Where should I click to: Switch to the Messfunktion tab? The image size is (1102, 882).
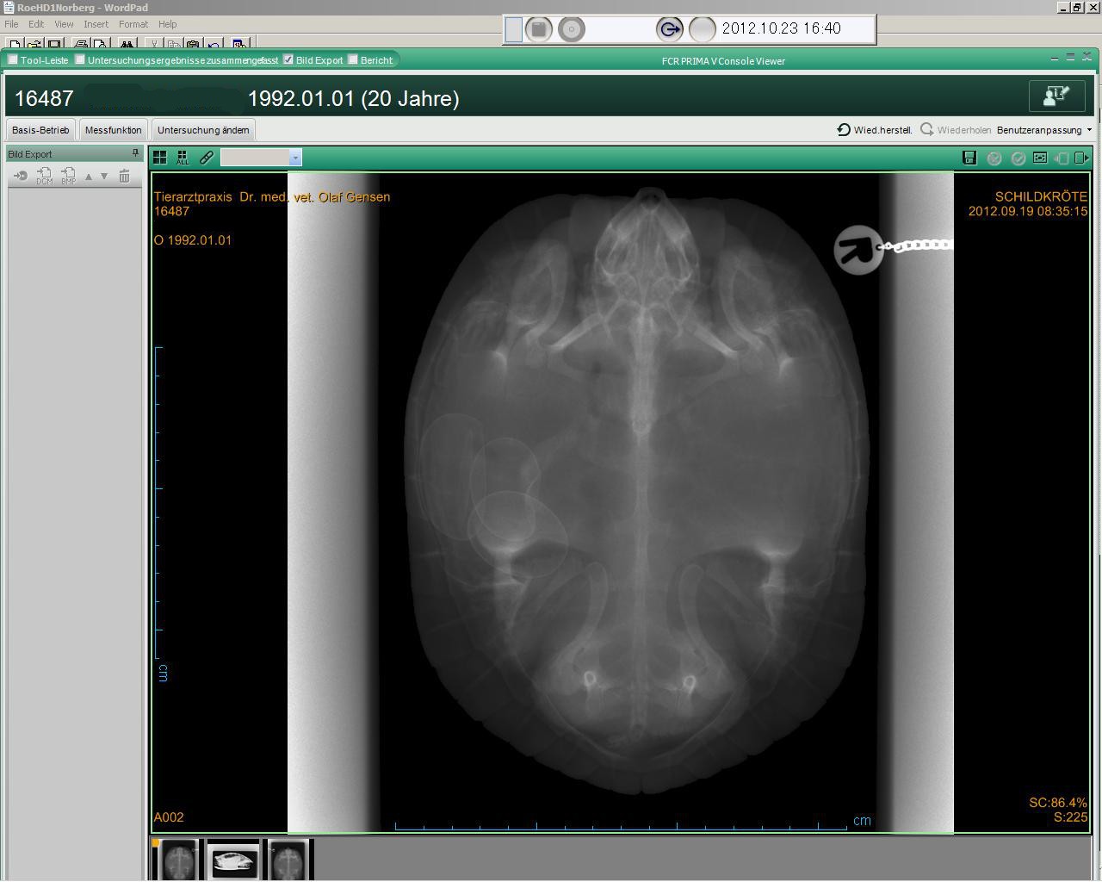pyautogui.click(x=113, y=130)
